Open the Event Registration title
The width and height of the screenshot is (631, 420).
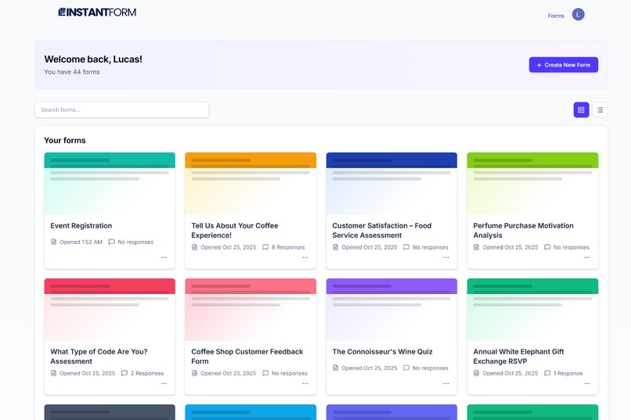(x=81, y=226)
